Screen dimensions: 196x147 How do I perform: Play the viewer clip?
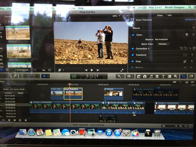click(x=92, y=70)
